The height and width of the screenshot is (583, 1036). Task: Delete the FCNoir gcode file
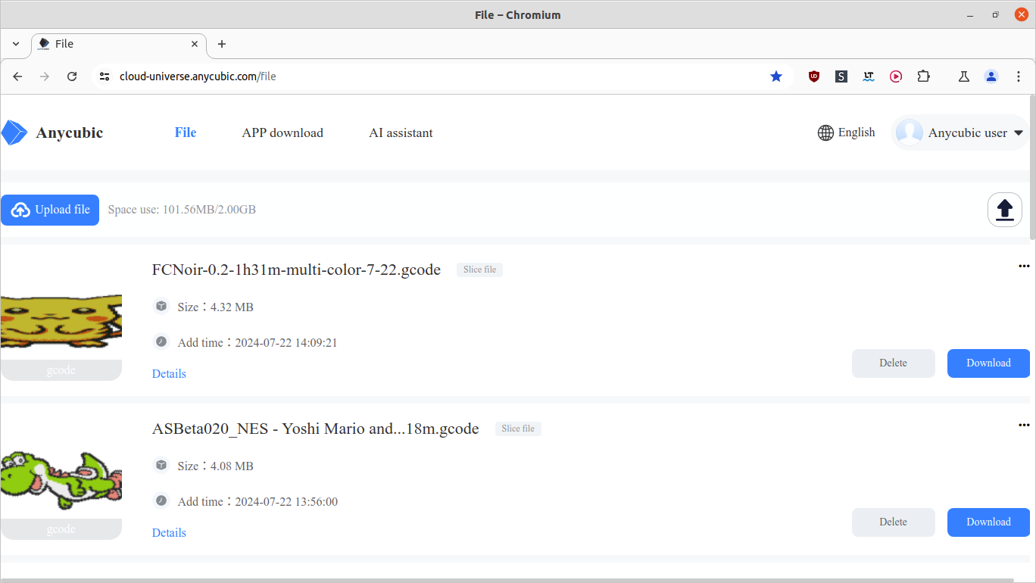click(894, 363)
